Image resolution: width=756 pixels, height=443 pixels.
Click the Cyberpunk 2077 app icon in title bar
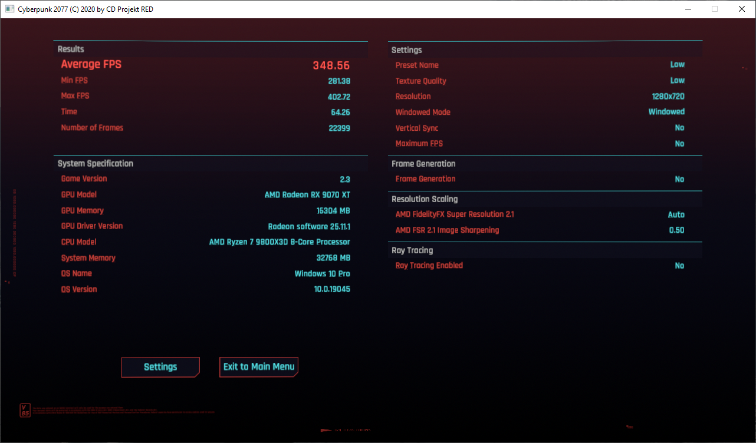9,9
